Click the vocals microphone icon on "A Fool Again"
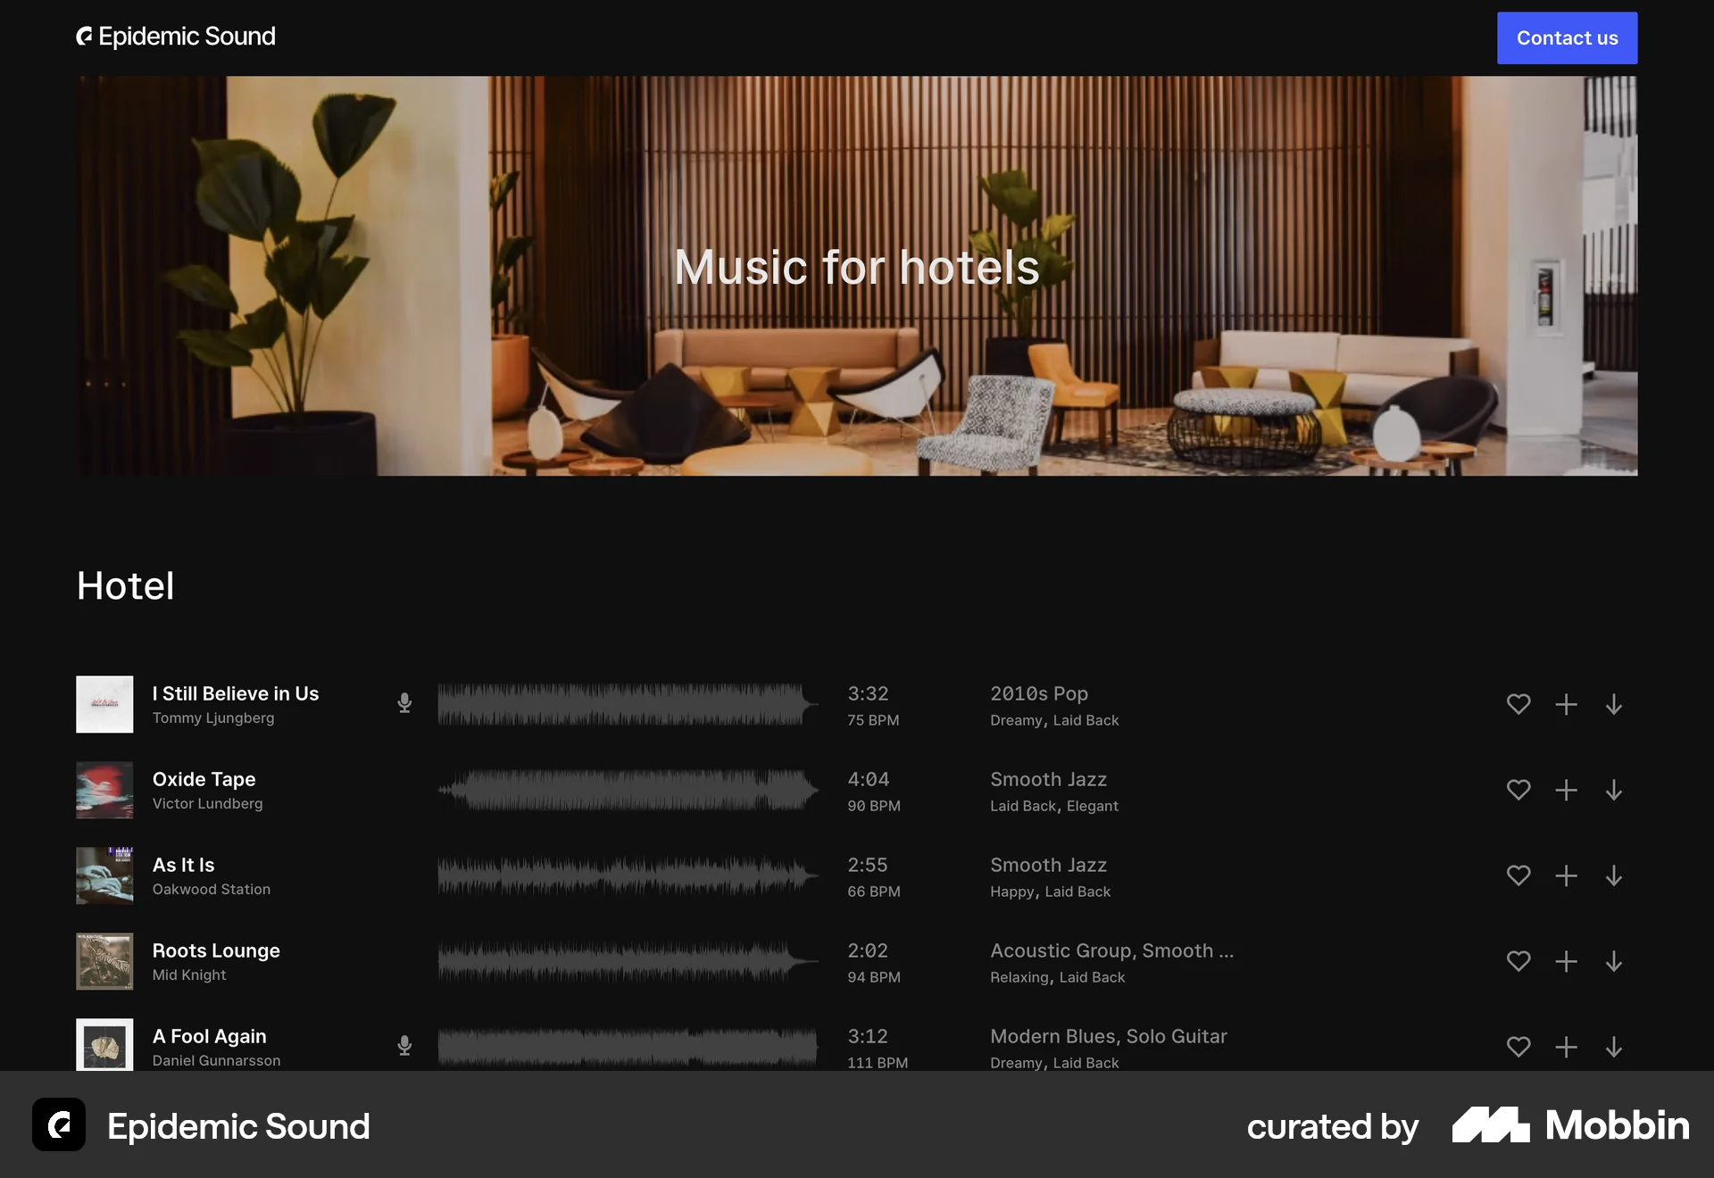 pos(404,1045)
